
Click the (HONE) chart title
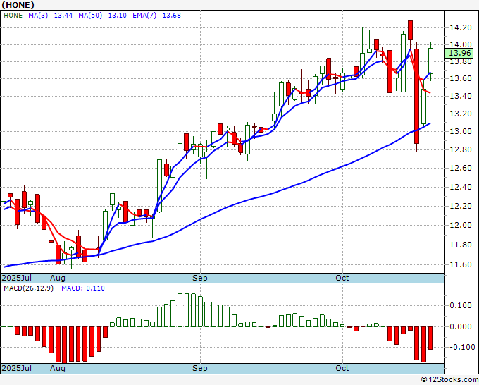pyautogui.click(x=18, y=5)
